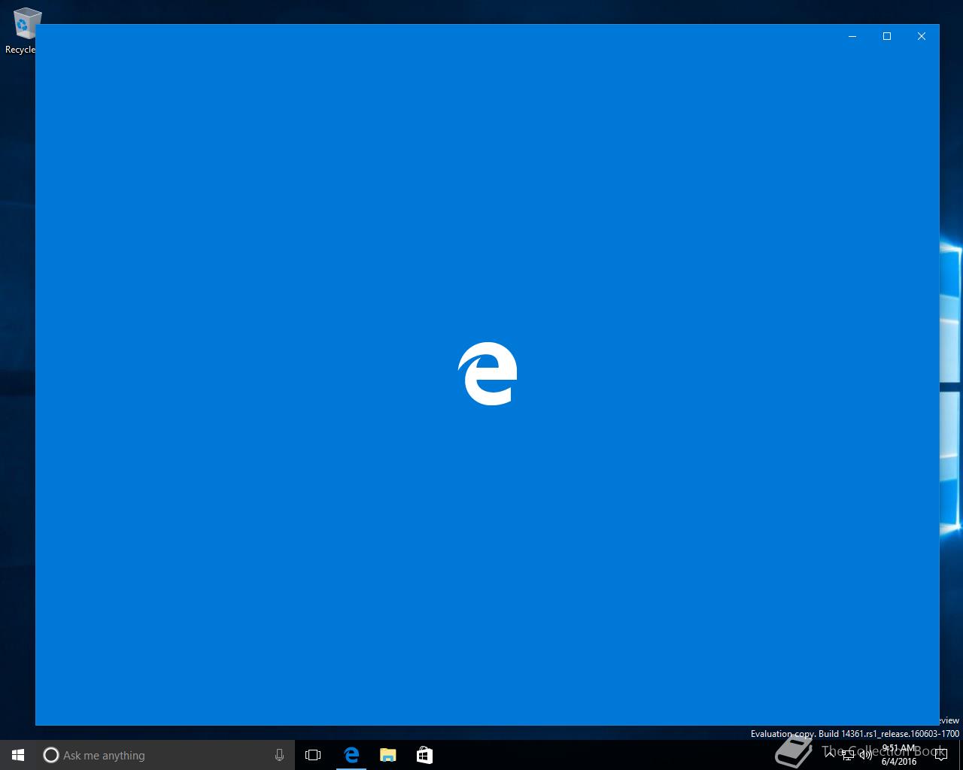Open the Action Center notifications icon
The height and width of the screenshot is (770, 963).
(940, 755)
